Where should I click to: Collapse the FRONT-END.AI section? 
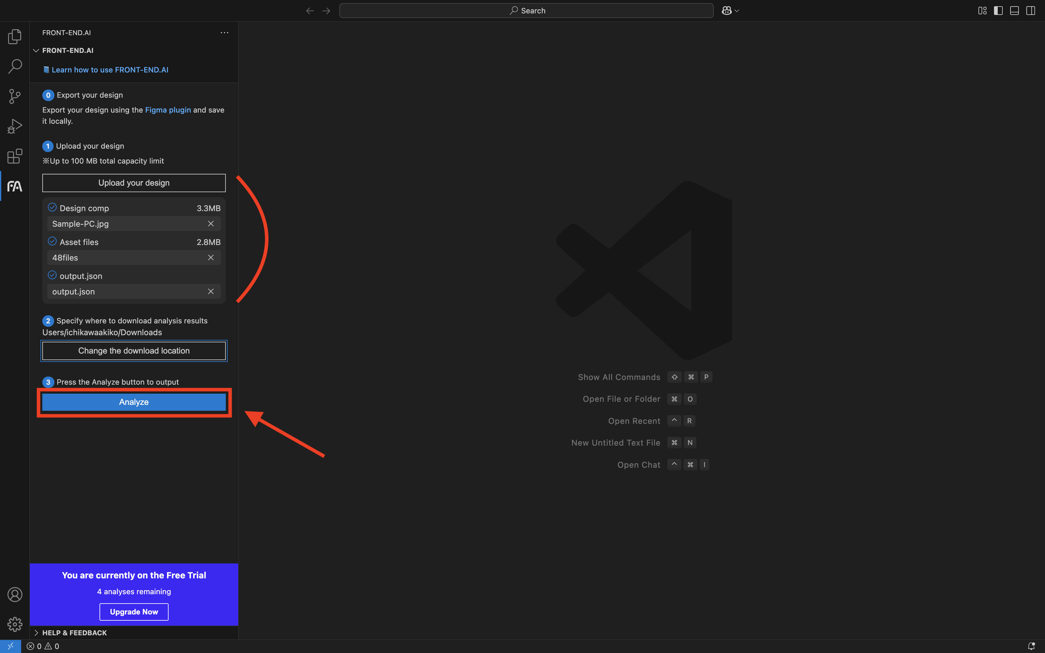click(x=36, y=50)
